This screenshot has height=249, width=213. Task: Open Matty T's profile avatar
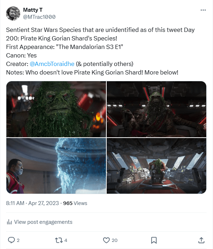pos(13,13)
